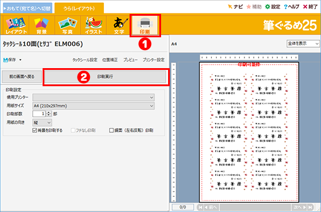Jump to first page in preview
Viewport: 321px width, 212px height.
tap(200, 207)
